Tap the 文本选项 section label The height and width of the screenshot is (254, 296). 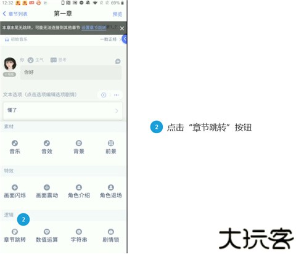[40, 94]
